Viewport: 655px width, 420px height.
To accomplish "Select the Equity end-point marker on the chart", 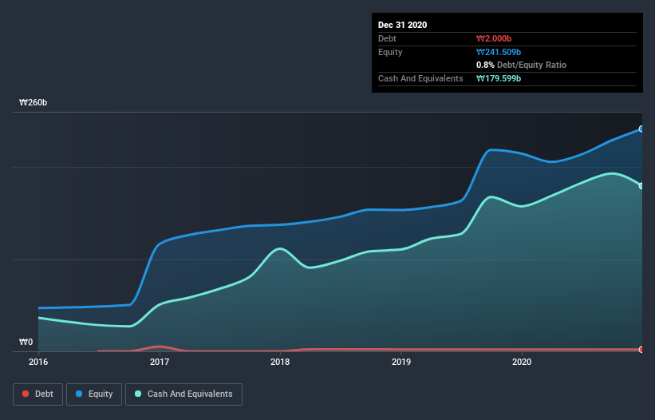I will 641,129.
